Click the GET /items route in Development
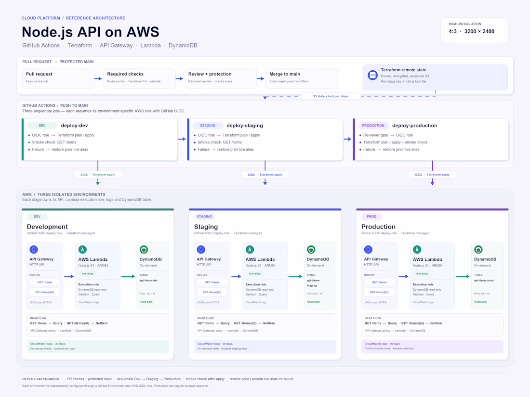Image resolution: width=530 pixels, height=397 pixels. point(45,282)
